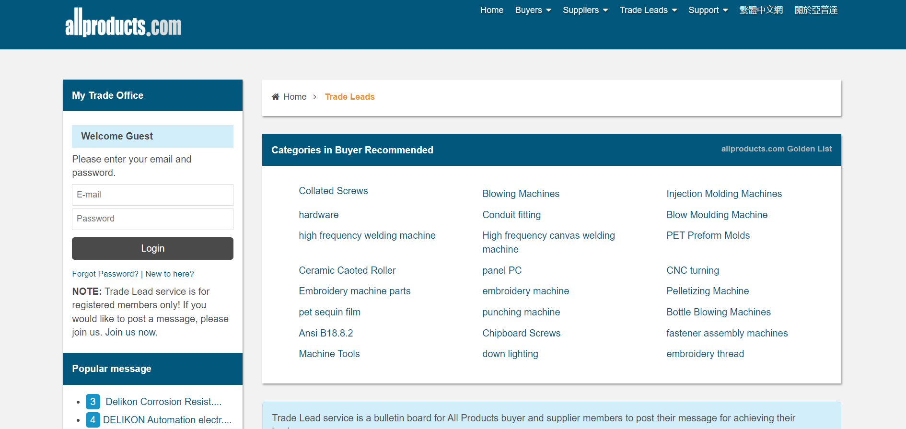Screen dimensions: 906x429
Task: Open Ansi B18.8.2 category
Action: pyautogui.click(x=326, y=333)
